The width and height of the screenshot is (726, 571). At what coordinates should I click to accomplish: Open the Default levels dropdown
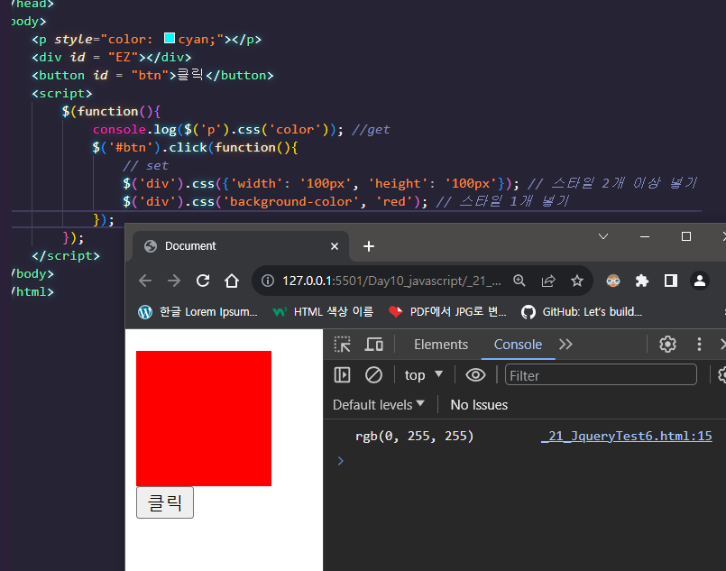point(379,405)
